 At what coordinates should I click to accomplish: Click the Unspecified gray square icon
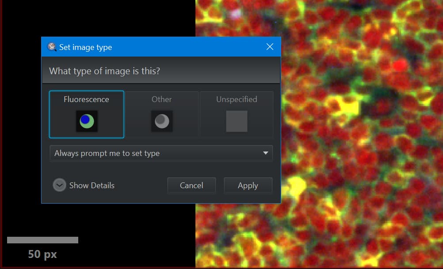[236, 121]
